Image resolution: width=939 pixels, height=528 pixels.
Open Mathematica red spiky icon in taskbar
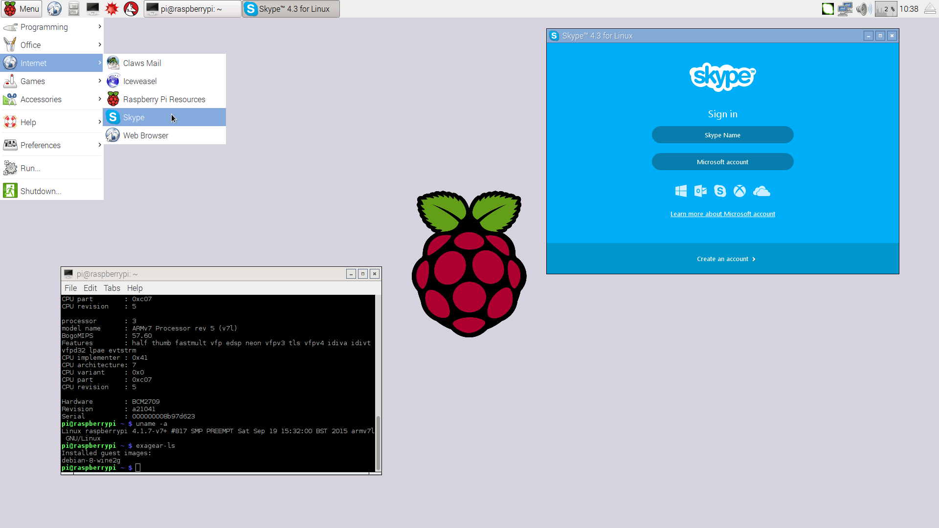[x=112, y=9]
